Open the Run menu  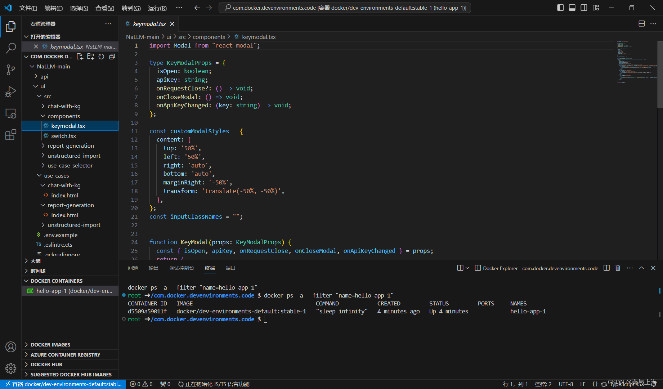[x=157, y=8]
